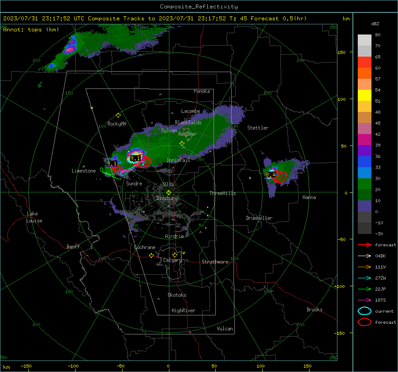Select the cyan 27ZW track arrow
The width and height of the screenshot is (398, 372).
(364, 278)
